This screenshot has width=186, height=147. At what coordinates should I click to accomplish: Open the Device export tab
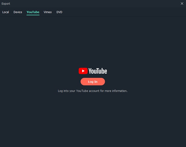18,12
